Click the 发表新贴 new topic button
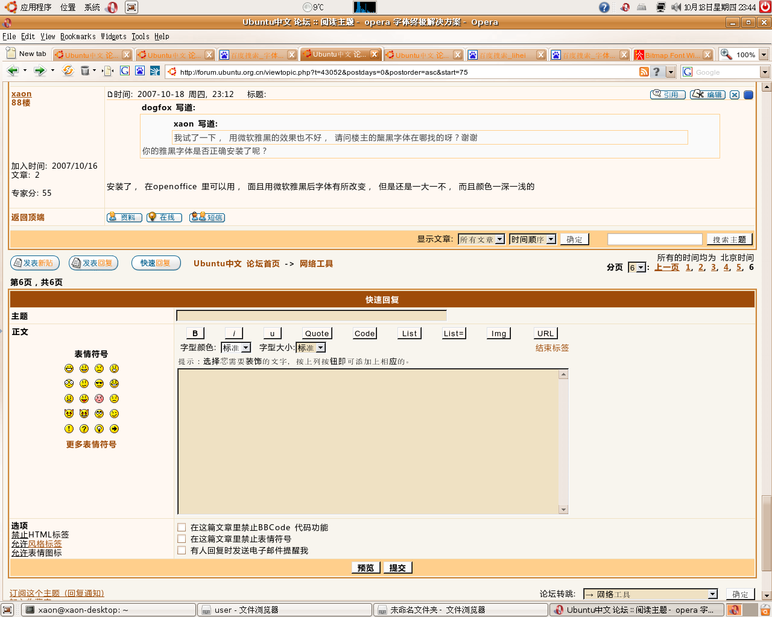772x617 pixels. pyautogui.click(x=34, y=263)
